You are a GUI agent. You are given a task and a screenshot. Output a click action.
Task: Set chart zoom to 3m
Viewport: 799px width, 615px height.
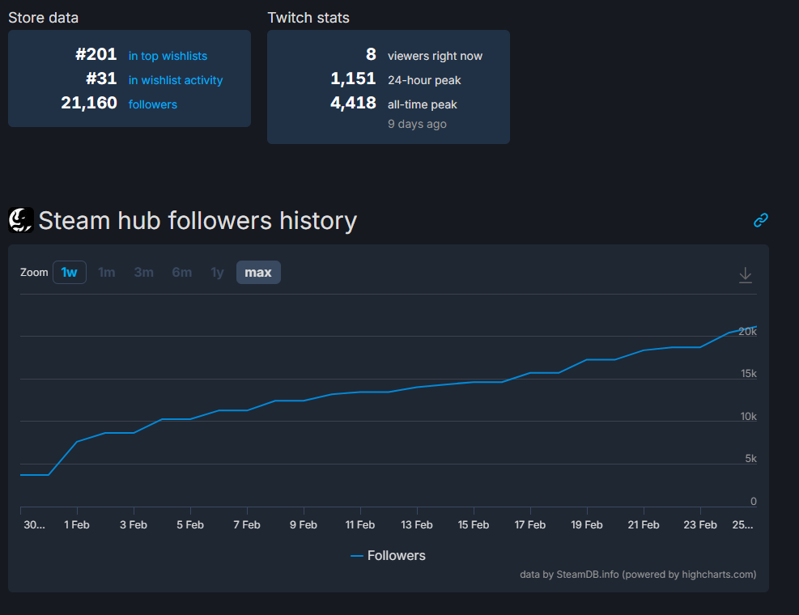click(144, 273)
